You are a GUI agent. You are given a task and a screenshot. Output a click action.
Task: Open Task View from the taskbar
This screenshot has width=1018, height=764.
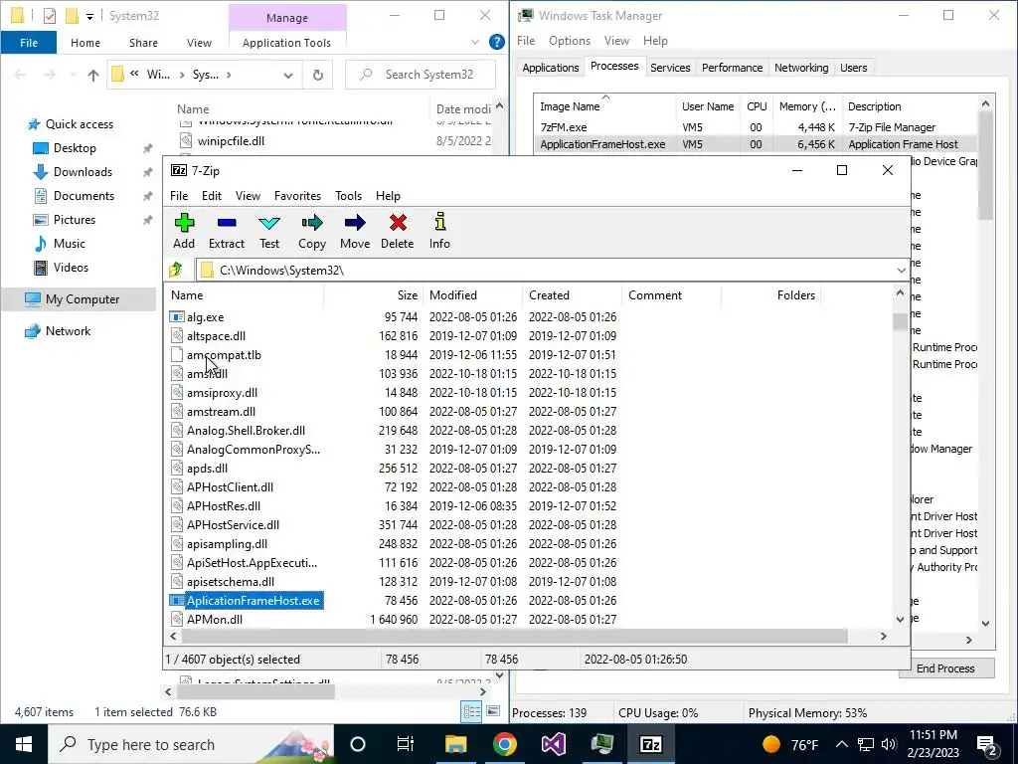point(406,744)
